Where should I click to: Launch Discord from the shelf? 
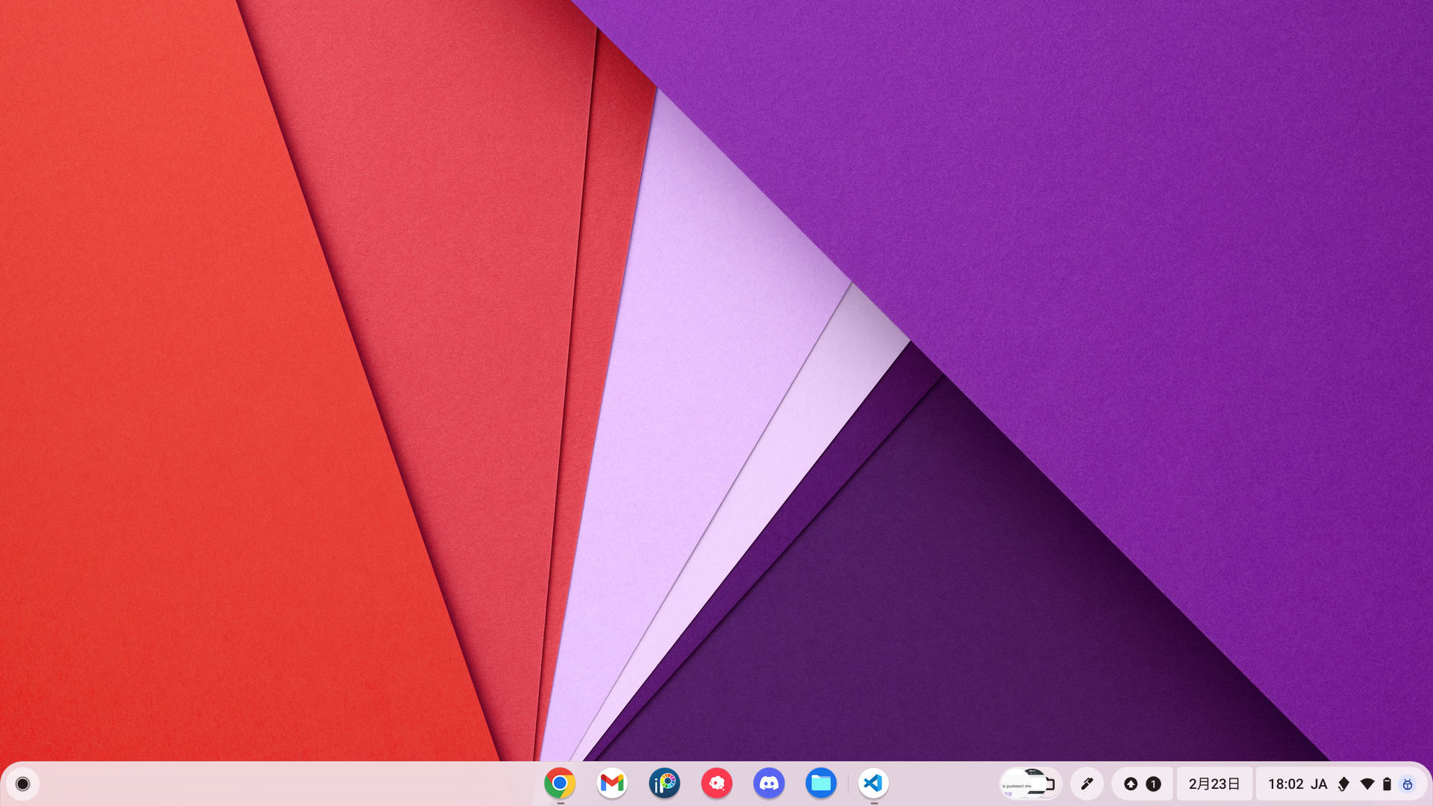point(769,784)
